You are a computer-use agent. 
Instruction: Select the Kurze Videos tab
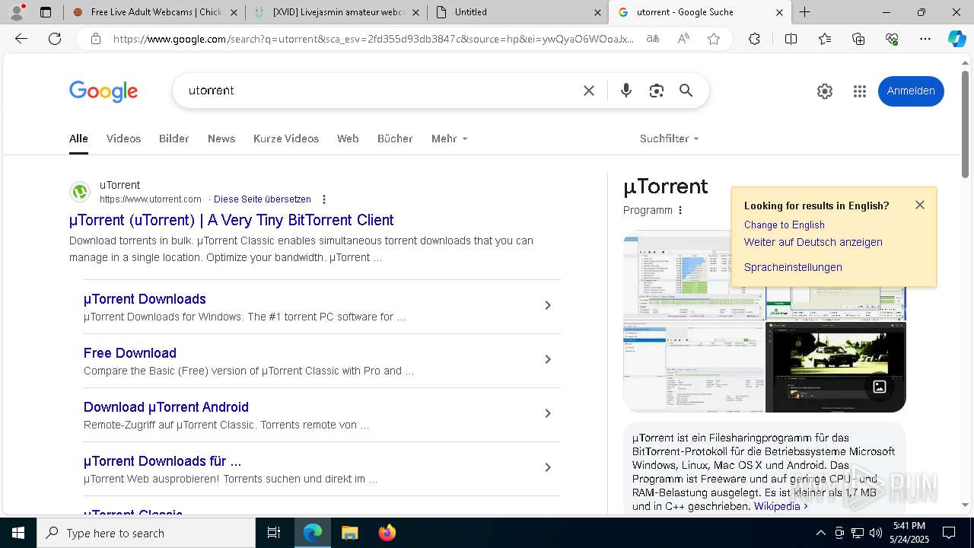tap(286, 139)
